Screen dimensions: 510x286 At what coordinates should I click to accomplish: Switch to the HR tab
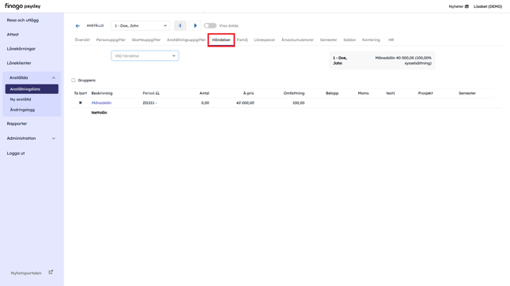pyautogui.click(x=391, y=40)
